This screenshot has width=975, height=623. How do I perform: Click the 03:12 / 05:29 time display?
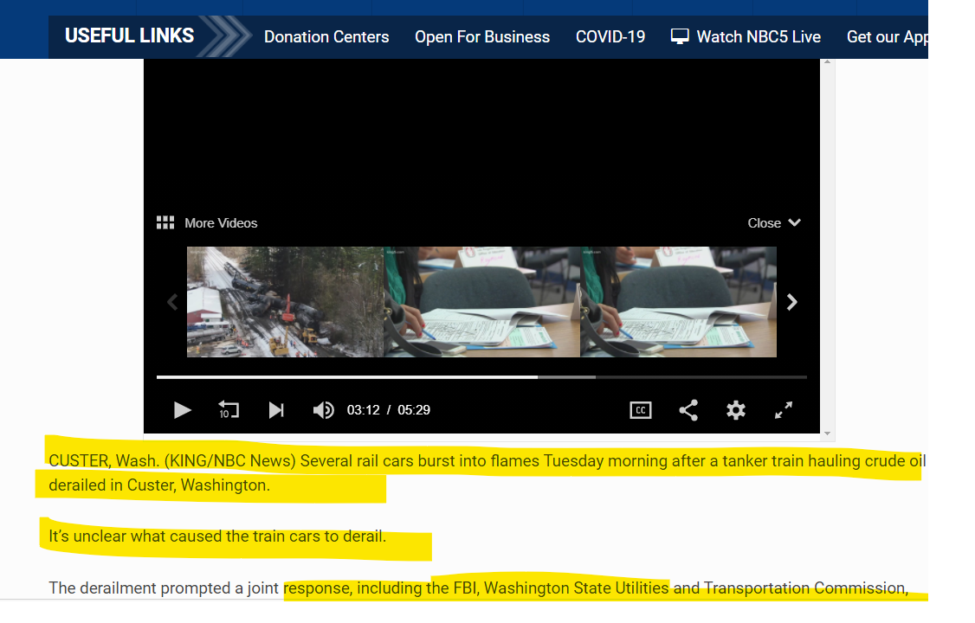point(389,410)
